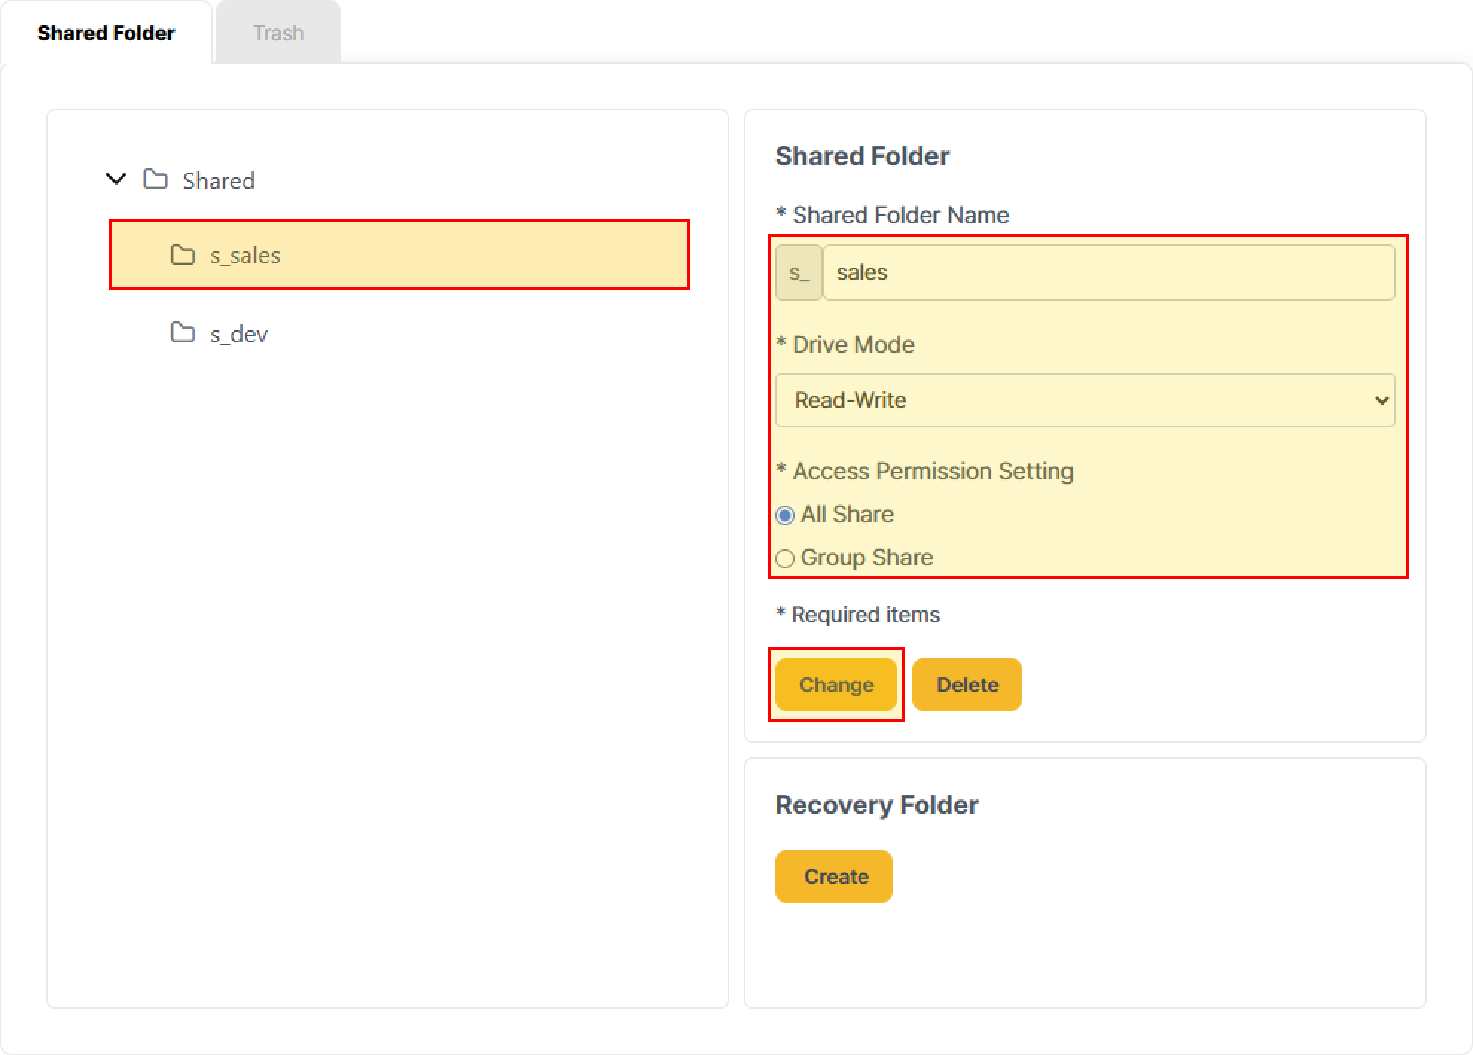1473x1055 pixels.
Task: Click Create under Recovery Folder
Action: click(833, 876)
